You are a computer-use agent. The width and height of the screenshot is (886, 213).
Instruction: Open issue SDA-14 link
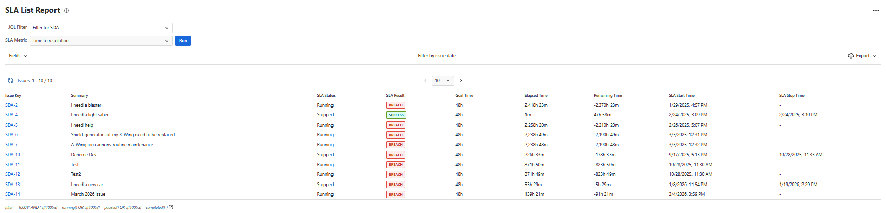pos(13,194)
